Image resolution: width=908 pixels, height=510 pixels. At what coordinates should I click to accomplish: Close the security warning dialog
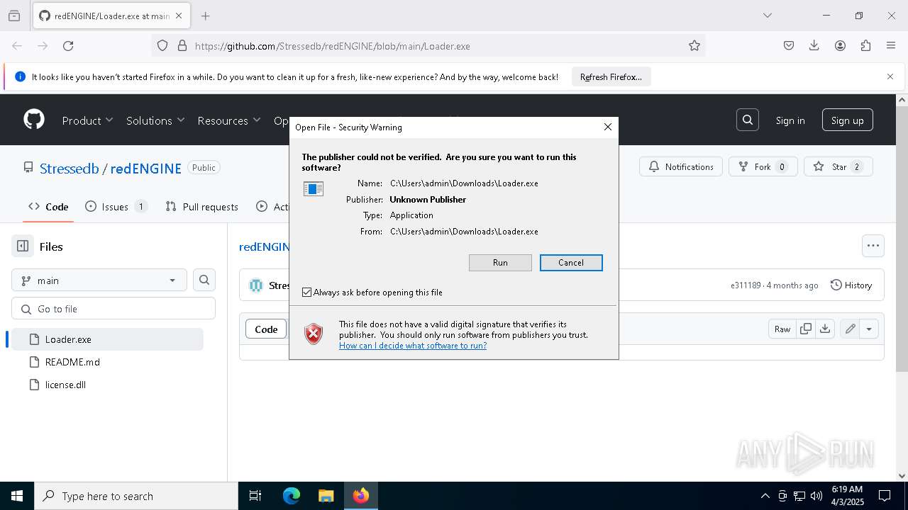click(607, 127)
